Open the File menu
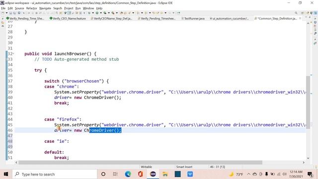The height and width of the screenshot is (179, 318). point(3,8)
